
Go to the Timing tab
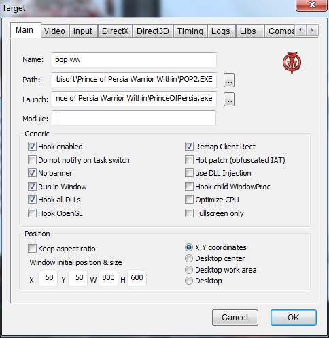coord(190,31)
